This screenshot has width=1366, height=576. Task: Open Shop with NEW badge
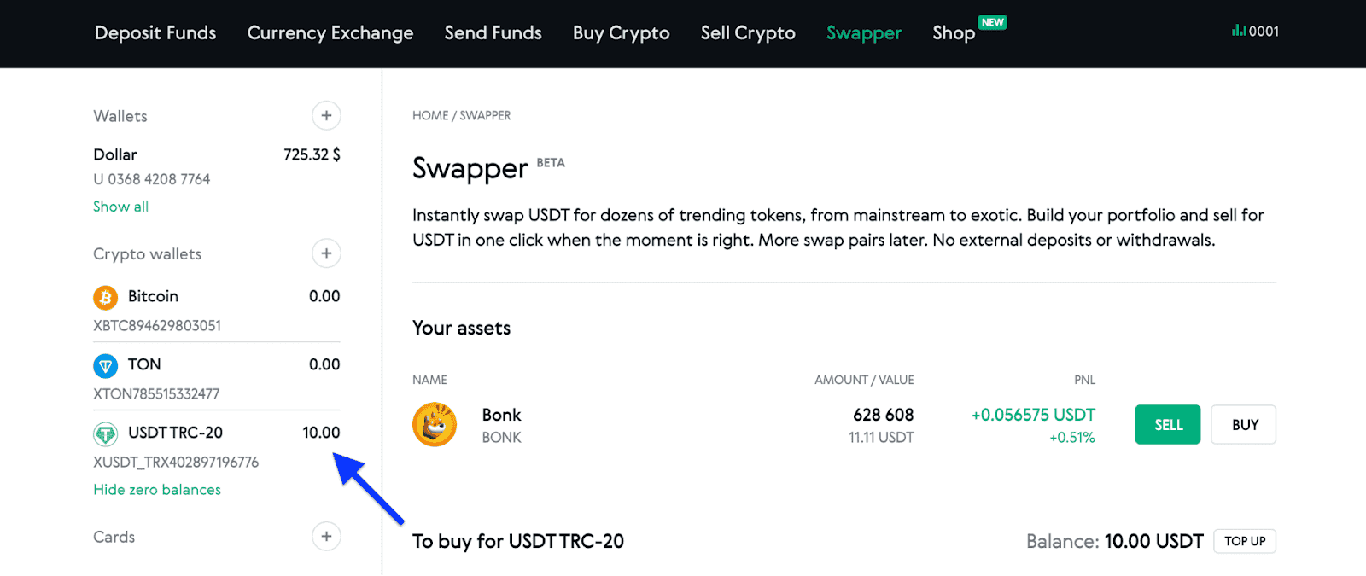[x=954, y=33]
